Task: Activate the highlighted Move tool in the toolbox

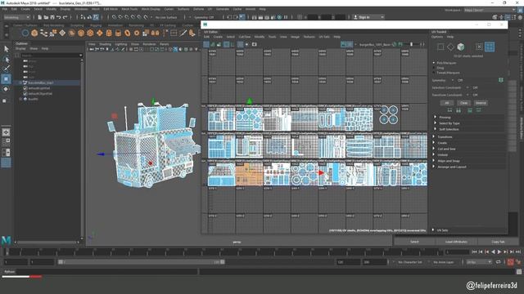Action: coord(6,79)
